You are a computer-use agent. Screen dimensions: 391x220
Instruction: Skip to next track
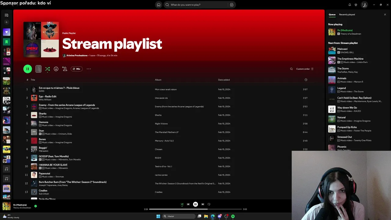point(203,204)
